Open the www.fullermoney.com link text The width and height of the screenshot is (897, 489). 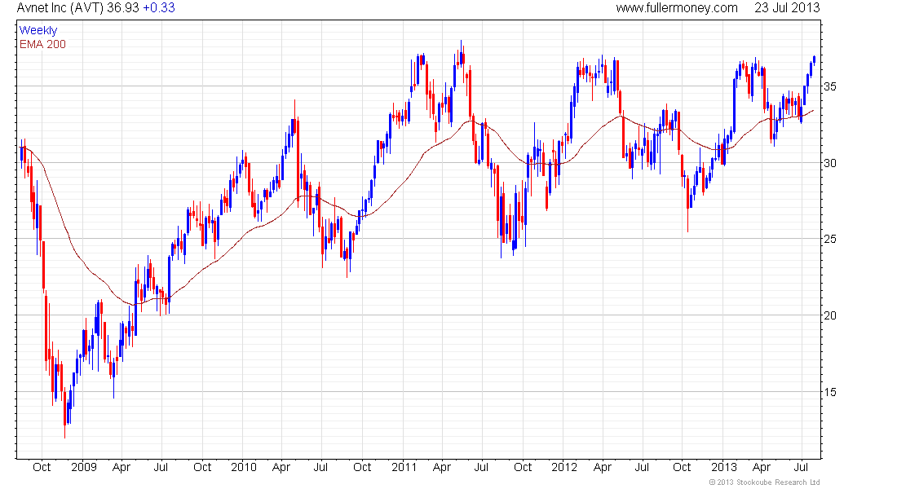pyautogui.click(x=677, y=8)
